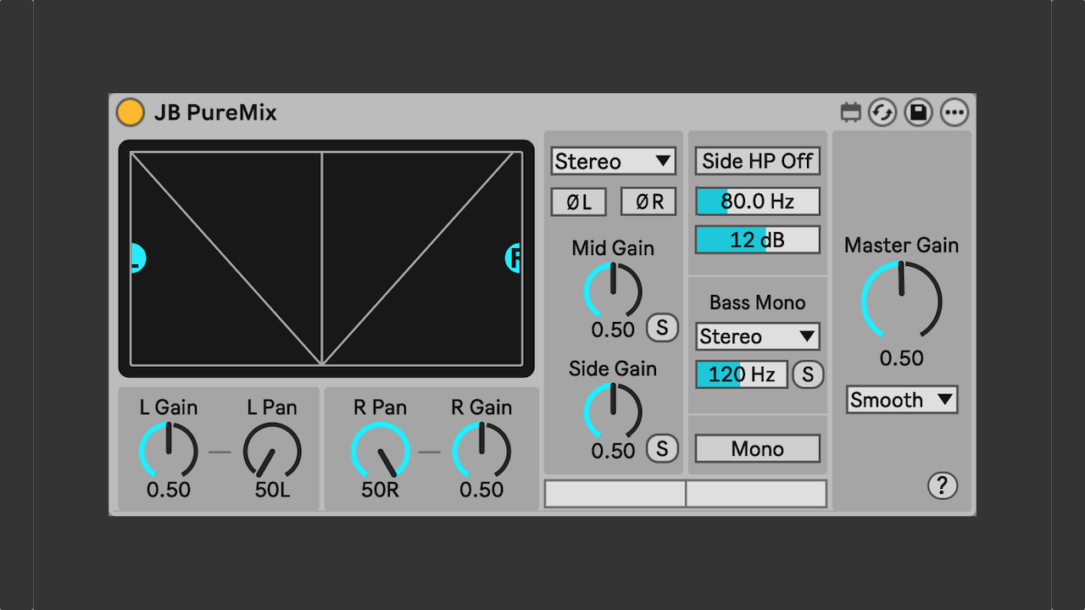
Task: Click the L Pan knob
Action: pyautogui.click(x=272, y=451)
